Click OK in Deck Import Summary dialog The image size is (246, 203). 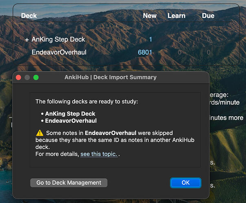[186, 183]
